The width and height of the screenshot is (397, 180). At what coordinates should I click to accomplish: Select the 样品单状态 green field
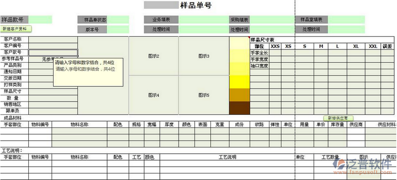[x=118, y=19]
